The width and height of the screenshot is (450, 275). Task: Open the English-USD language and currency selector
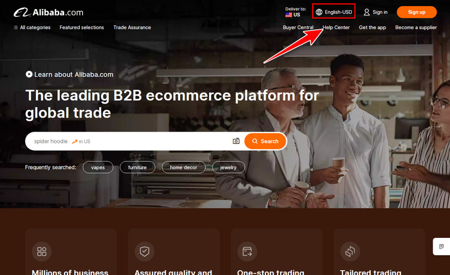[334, 12]
